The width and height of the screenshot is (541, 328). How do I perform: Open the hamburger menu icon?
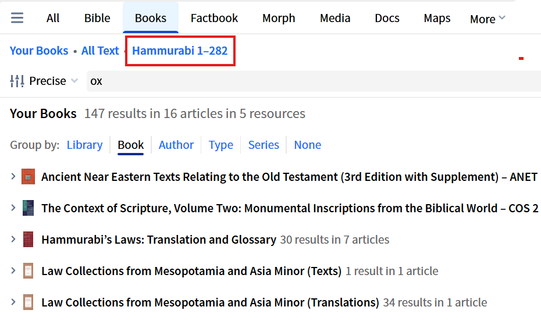[17, 18]
